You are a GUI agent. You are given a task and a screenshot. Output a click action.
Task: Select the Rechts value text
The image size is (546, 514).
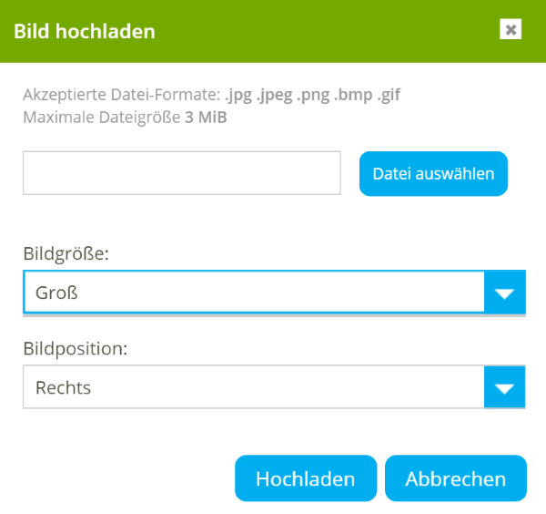[63, 388]
